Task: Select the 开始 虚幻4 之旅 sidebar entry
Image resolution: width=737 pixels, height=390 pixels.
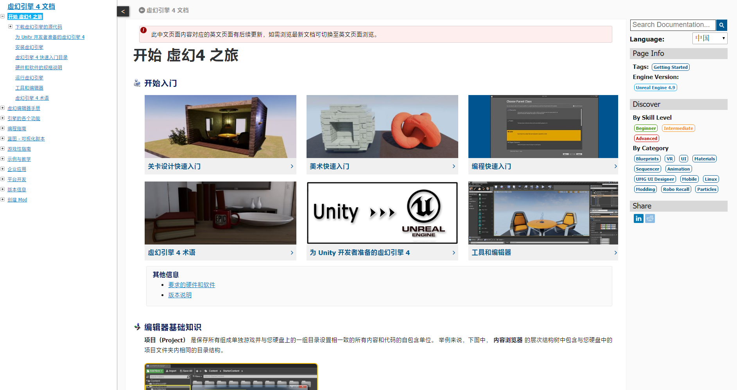Action: tap(25, 17)
